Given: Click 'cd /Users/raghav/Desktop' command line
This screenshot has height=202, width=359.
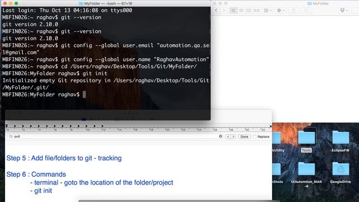Looking at the screenshot, I should click(100, 66).
